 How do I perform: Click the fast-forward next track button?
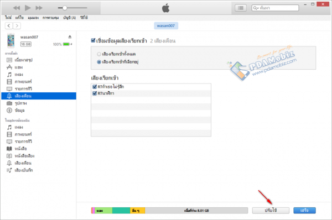(x=39, y=8)
